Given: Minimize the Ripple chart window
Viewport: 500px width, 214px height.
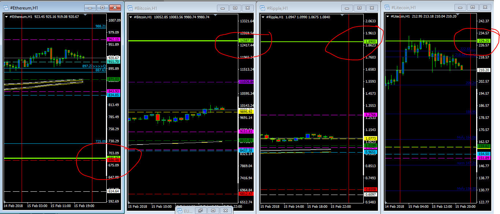Looking at the screenshot, I should click(x=347, y=8).
